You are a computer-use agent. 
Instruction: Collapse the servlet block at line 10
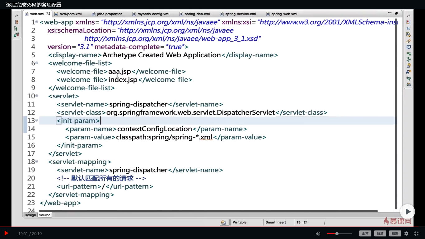[x=37, y=96]
